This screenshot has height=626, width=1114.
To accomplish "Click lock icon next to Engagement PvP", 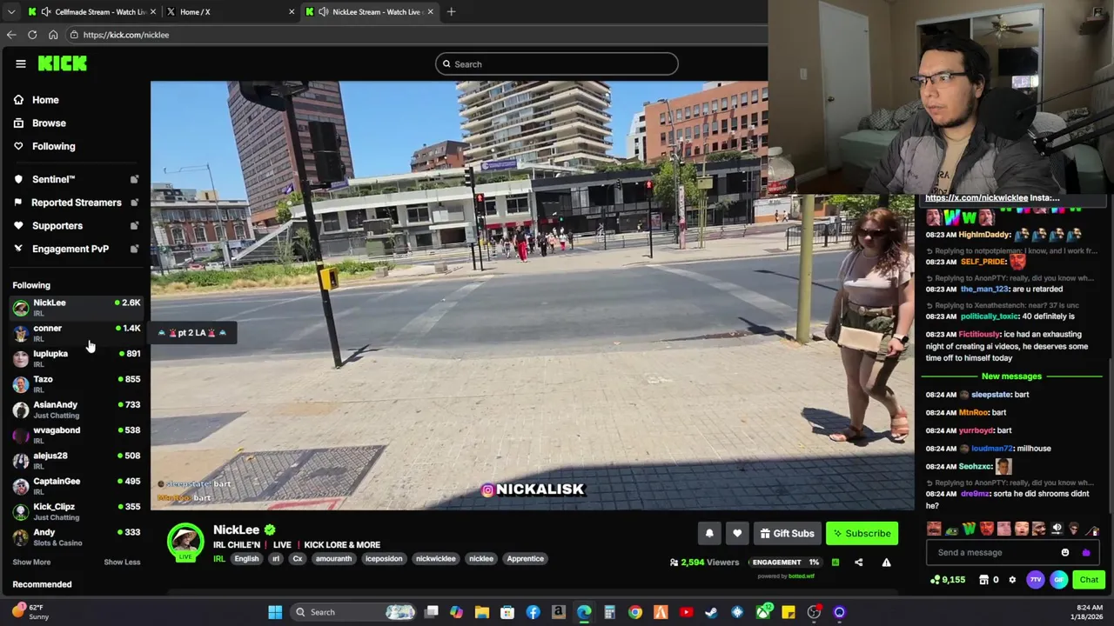I will tap(134, 250).
